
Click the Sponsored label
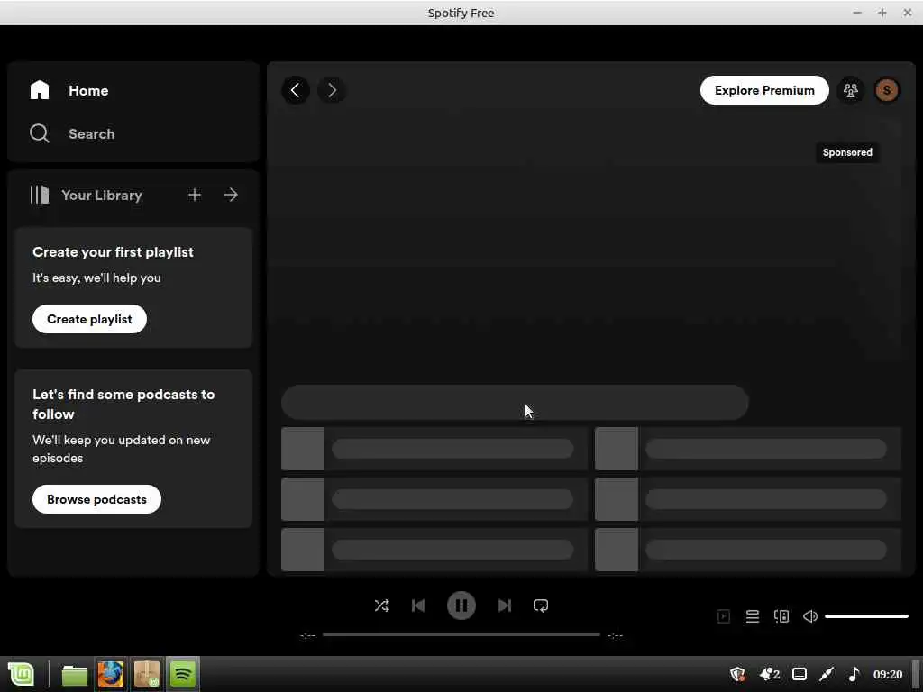pyautogui.click(x=847, y=152)
